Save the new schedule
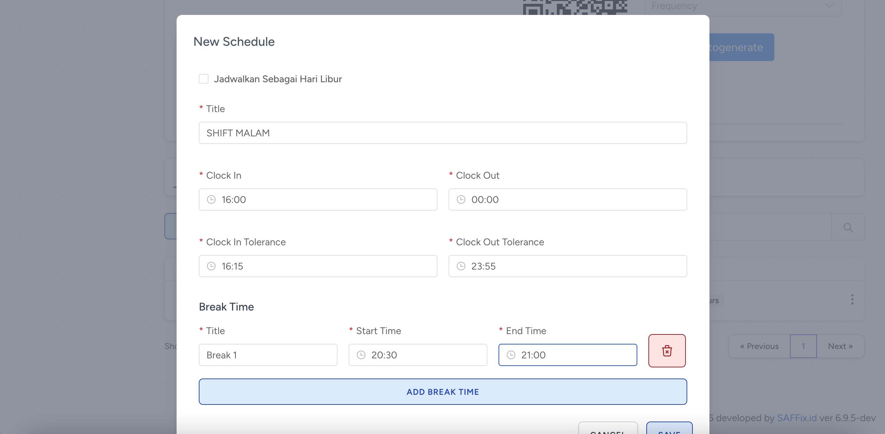 coord(669,430)
